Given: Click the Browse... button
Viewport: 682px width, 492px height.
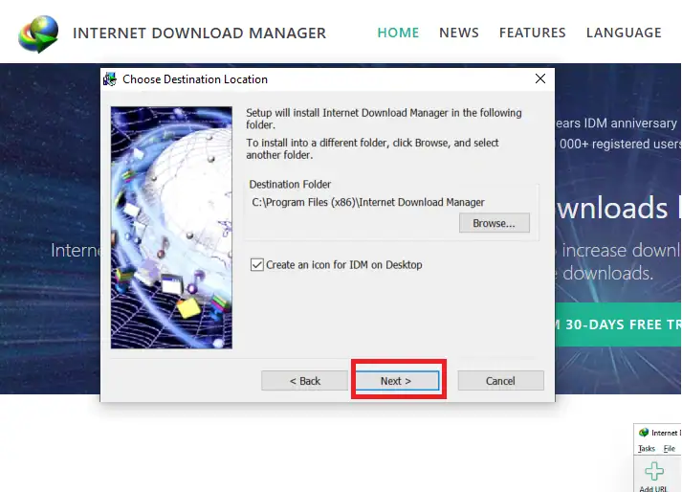Looking at the screenshot, I should 494,223.
